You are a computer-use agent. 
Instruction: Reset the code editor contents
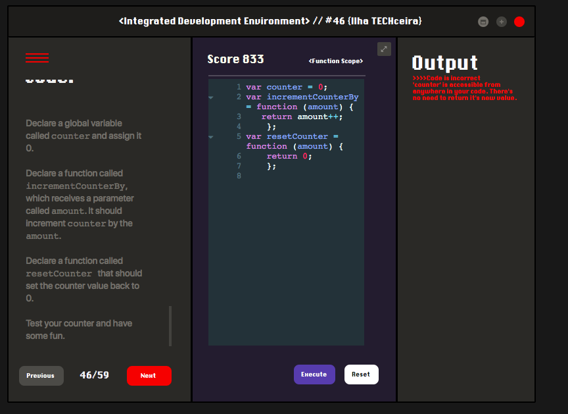361,374
